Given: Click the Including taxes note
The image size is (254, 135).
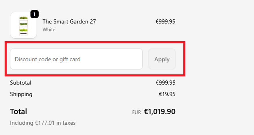Looking at the screenshot, I should pyautogui.click(x=43, y=123).
